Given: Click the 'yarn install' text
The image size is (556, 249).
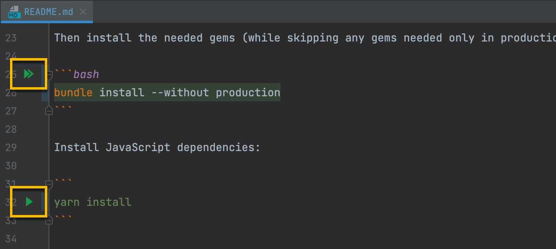Looking at the screenshot, I should (x=93, y=202).
